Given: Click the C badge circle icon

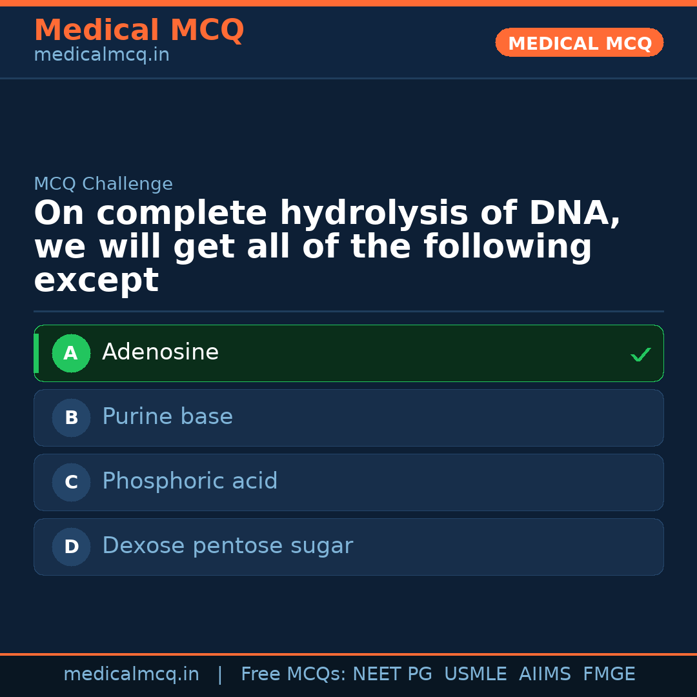Looking at the screenshot, I should (x=71, y=482).
